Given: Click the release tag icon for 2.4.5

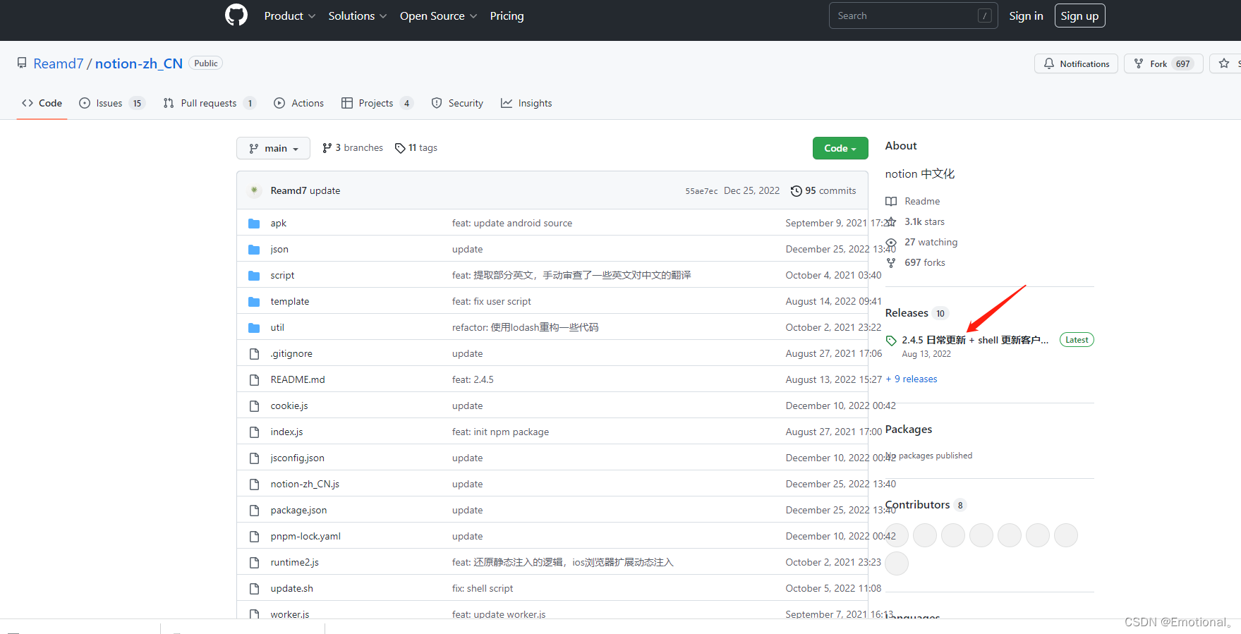Looking at the screenshot, I should tap(891, 341).
